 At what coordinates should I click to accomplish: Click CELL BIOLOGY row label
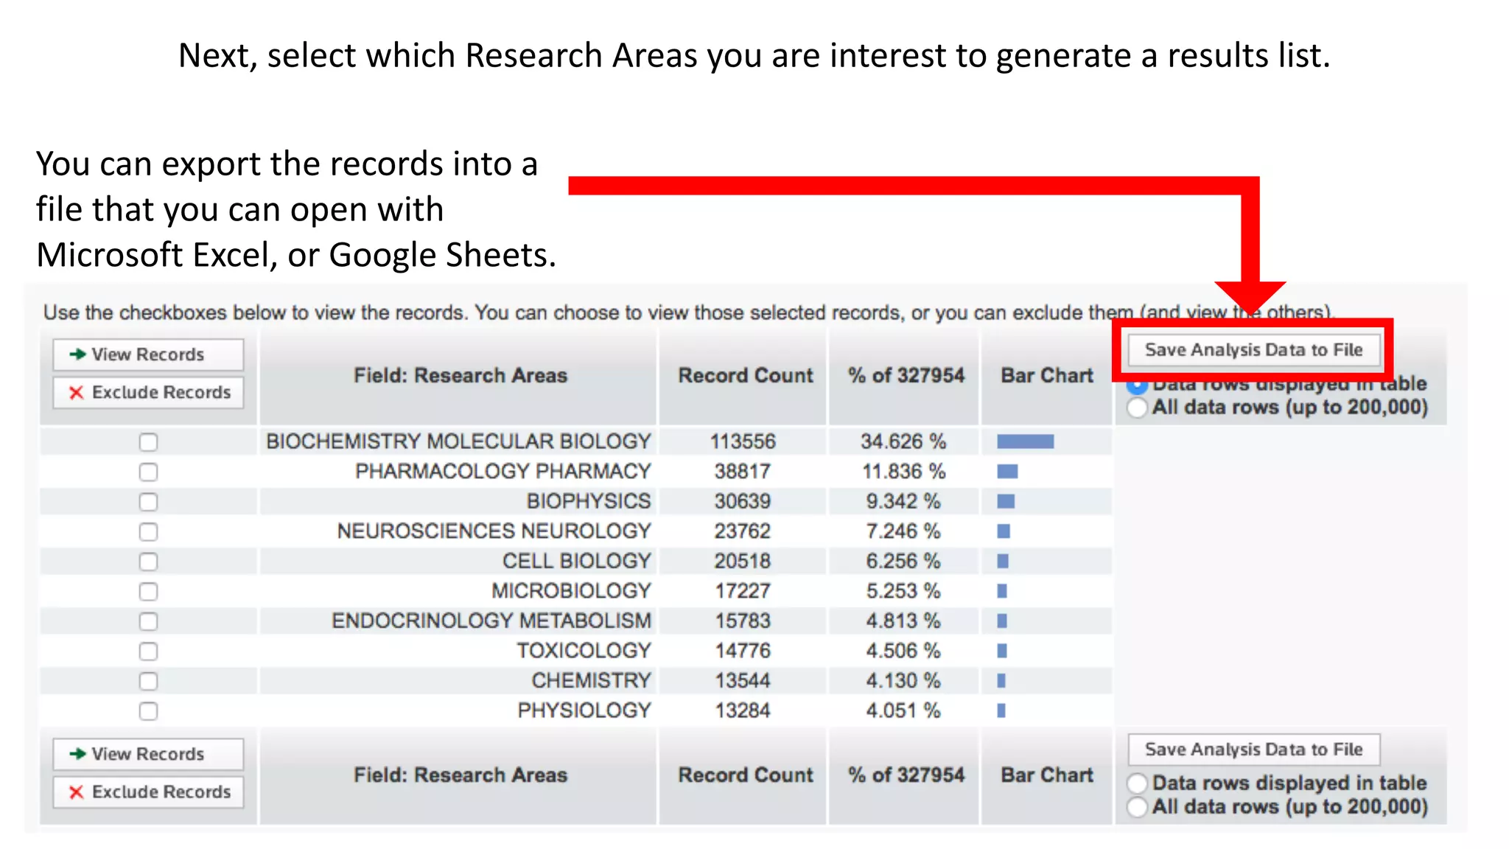tap(577, 561)
